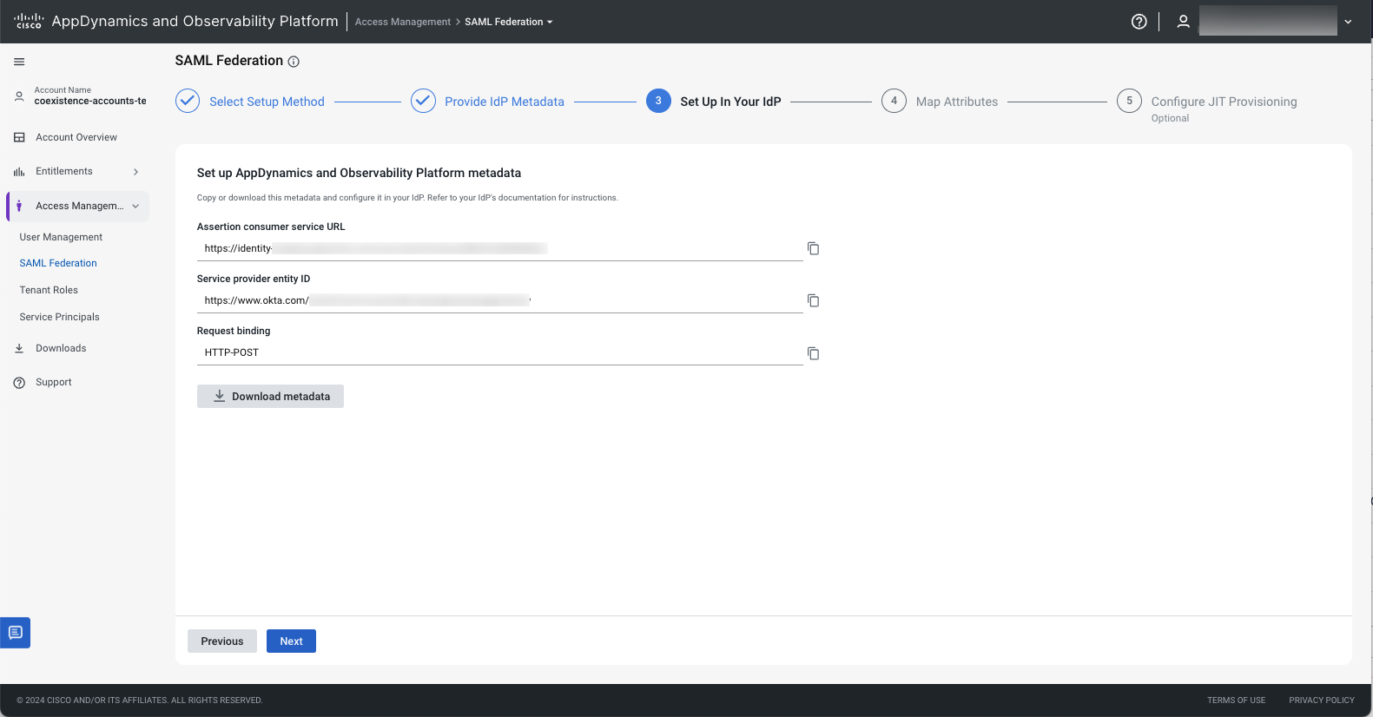Click the Request binding HTTP-POST field
This screenshot has width=1373, height=717.
499,352
